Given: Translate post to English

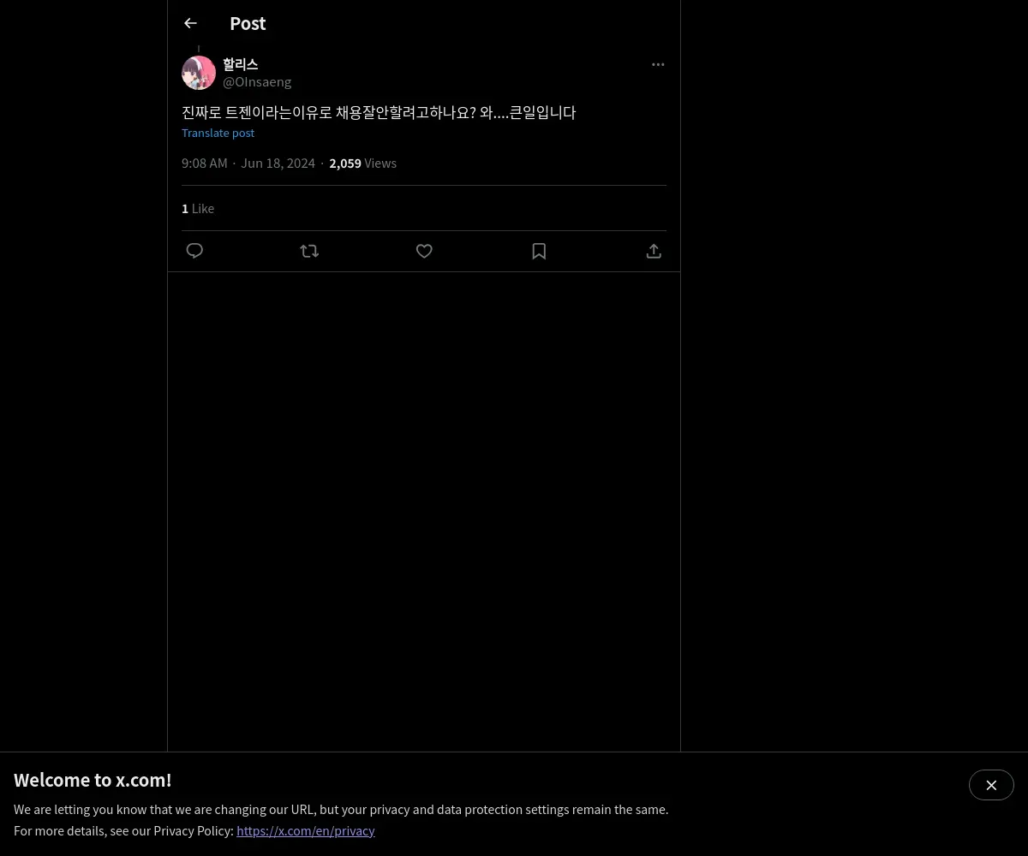Looking at the screenshot, I should pos(218,133).
